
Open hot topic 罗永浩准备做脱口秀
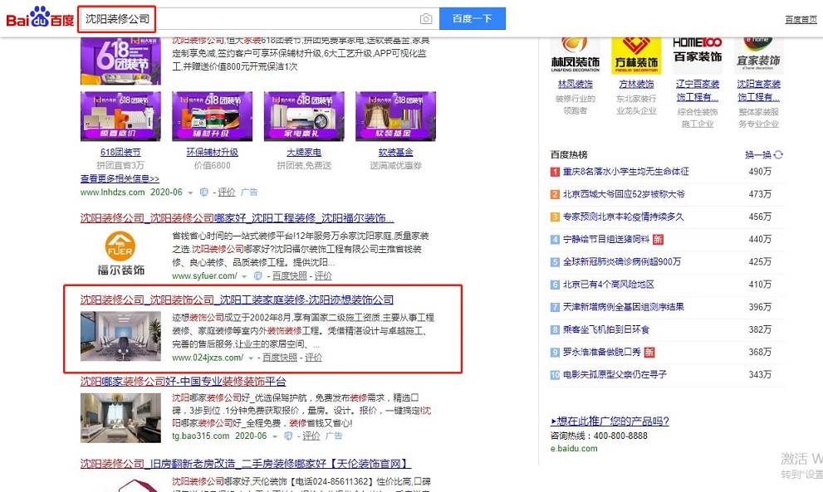point(601,352)
